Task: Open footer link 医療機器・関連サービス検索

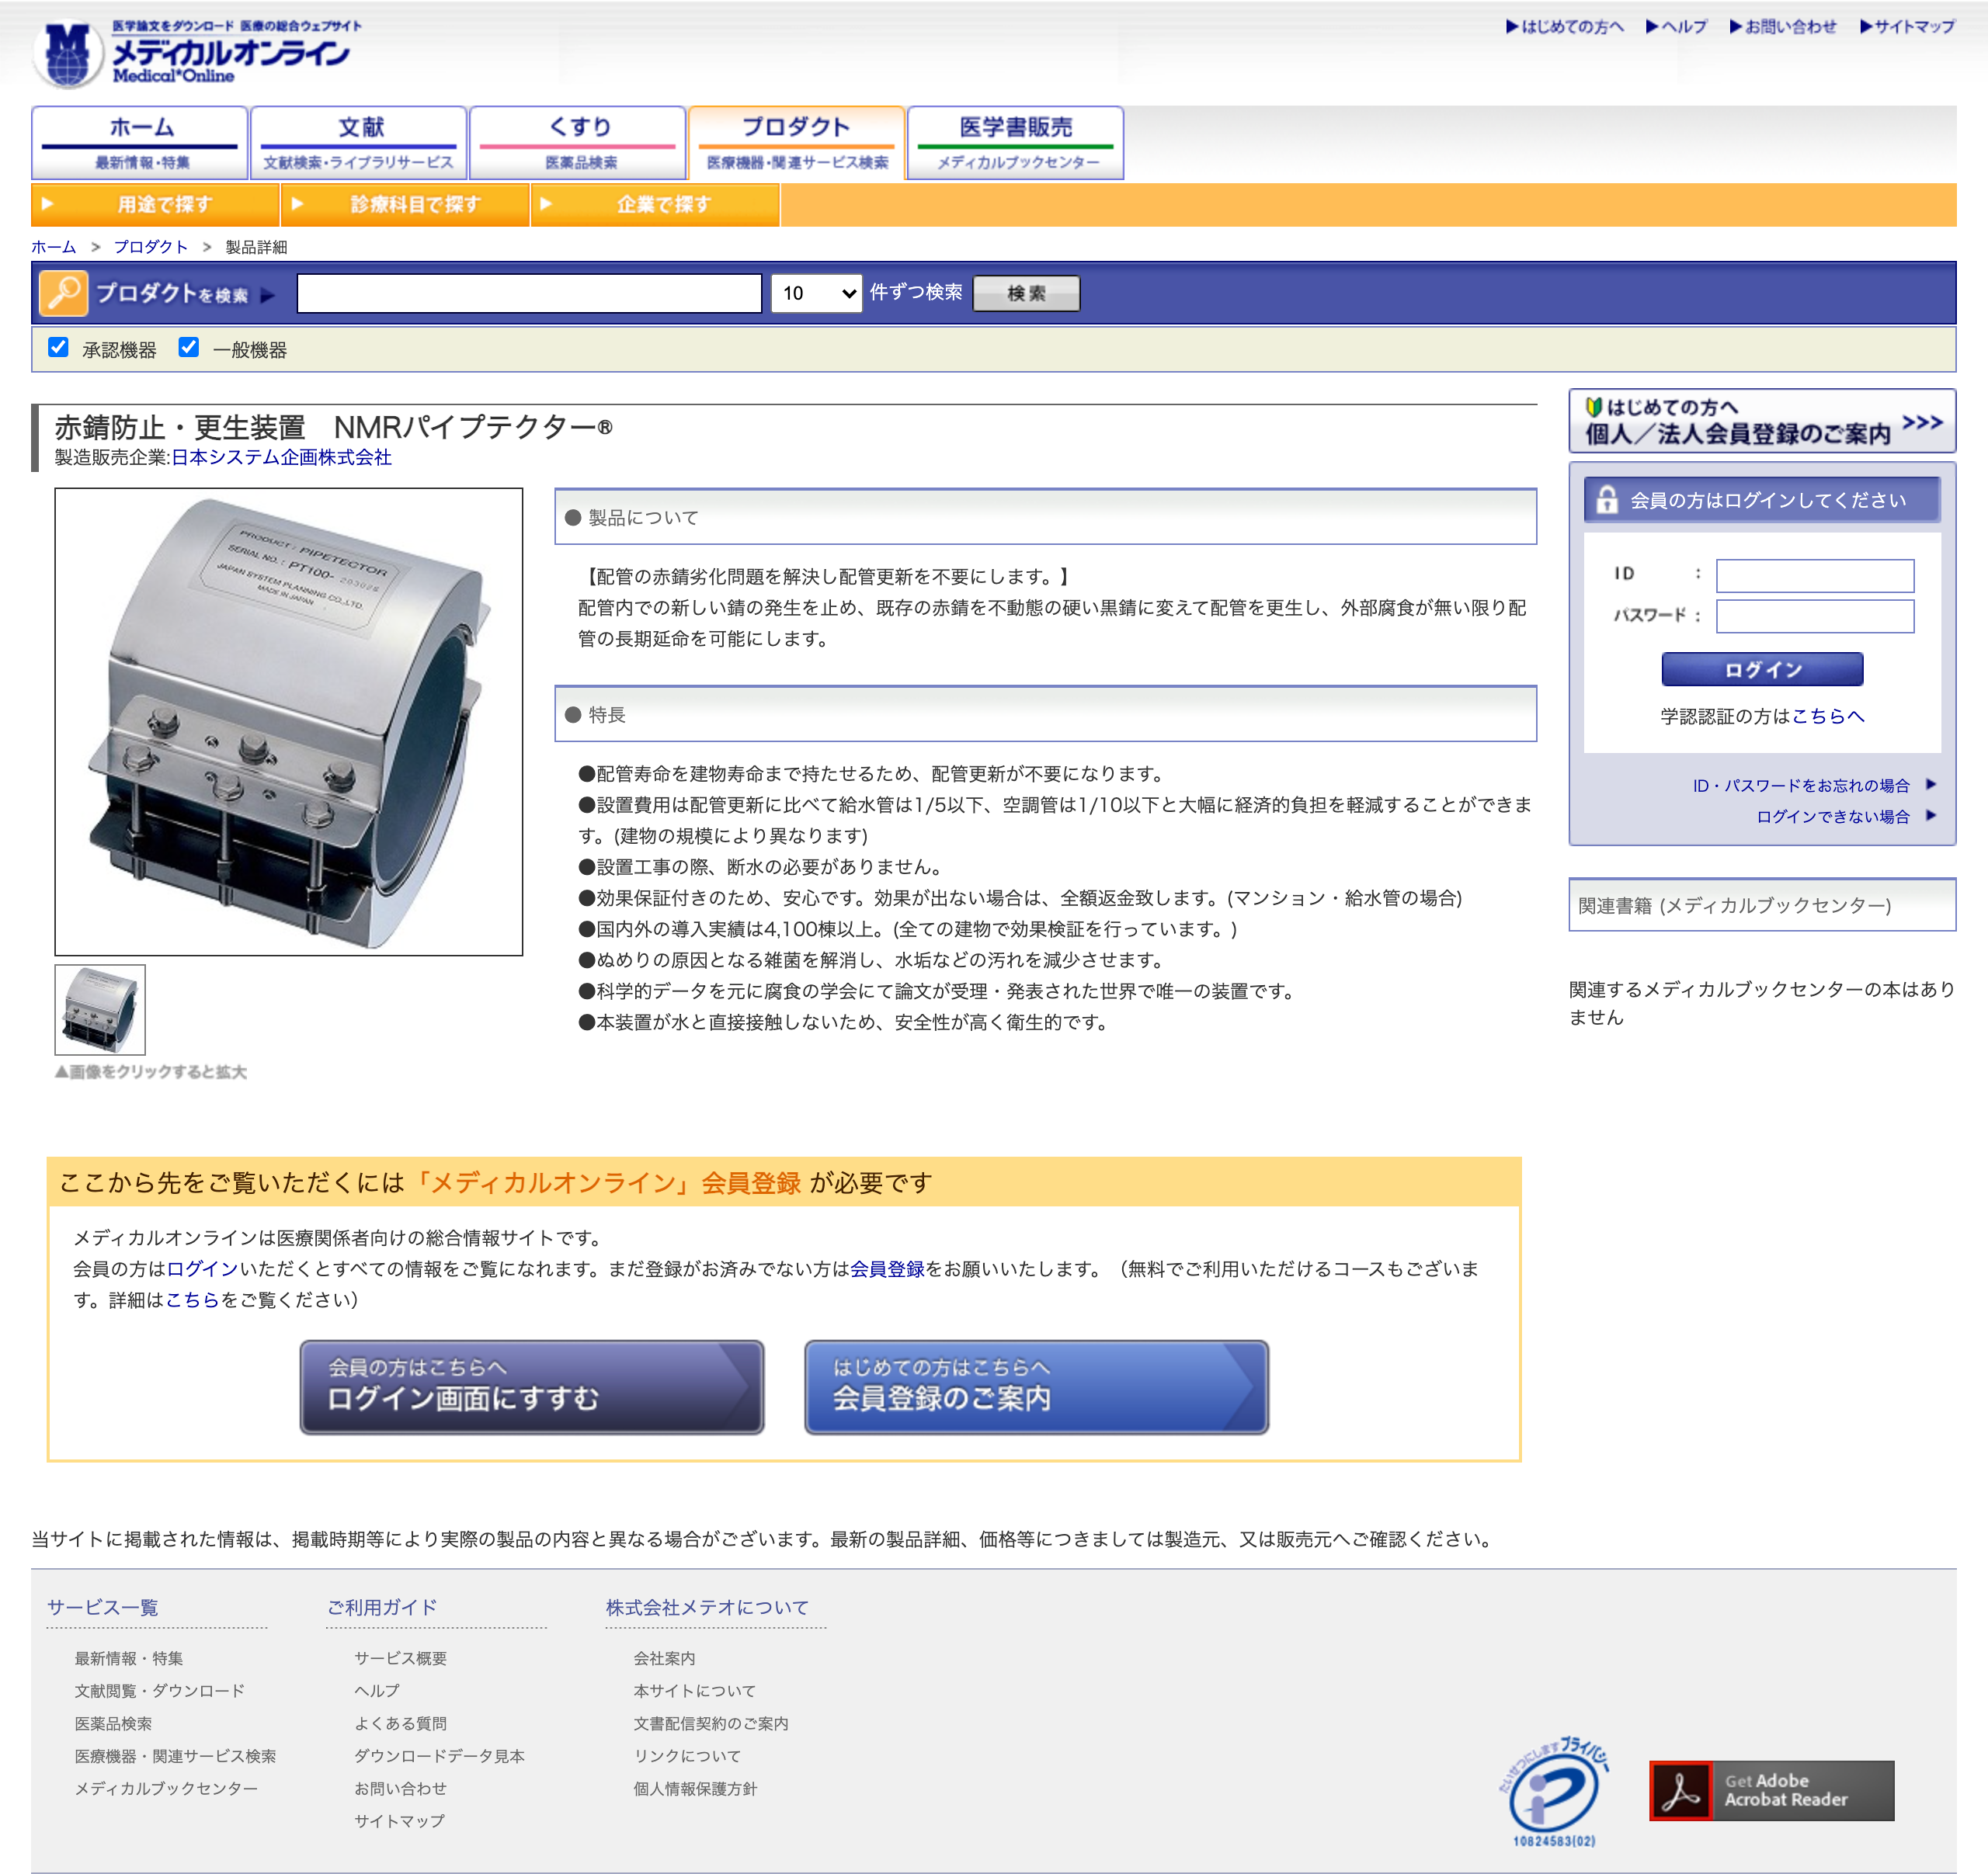Action: (176, 1756)
